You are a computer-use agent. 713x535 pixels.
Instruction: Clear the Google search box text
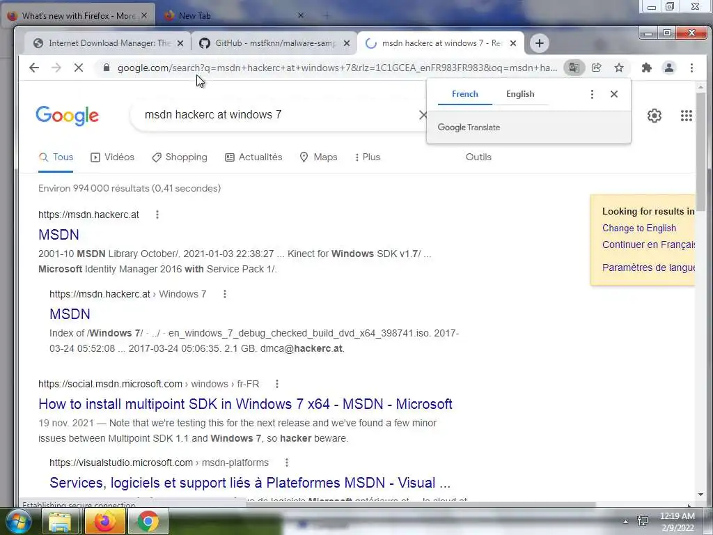[x=423, y=115]
